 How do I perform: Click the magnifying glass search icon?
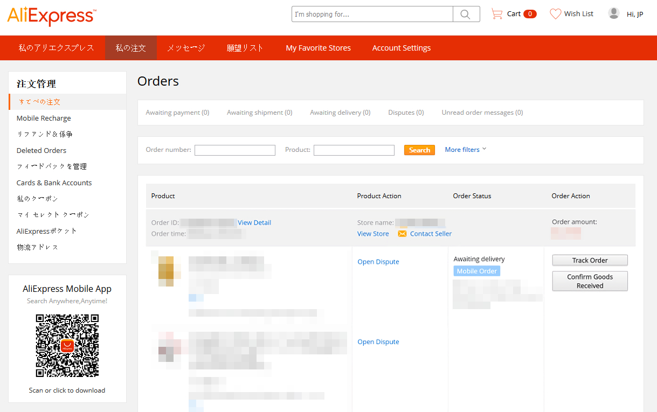(x=466, y=15)
